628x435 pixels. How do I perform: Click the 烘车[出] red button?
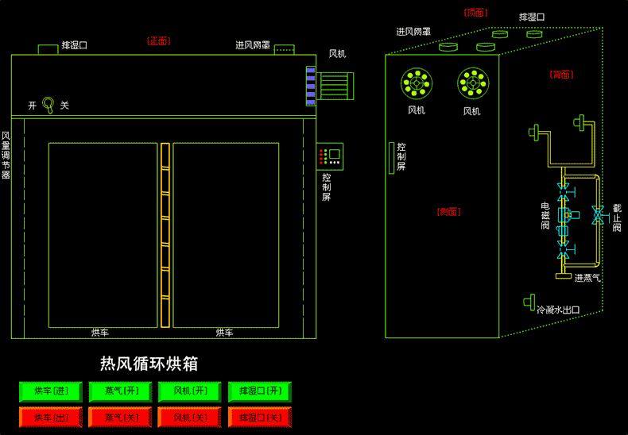point(51,418)
